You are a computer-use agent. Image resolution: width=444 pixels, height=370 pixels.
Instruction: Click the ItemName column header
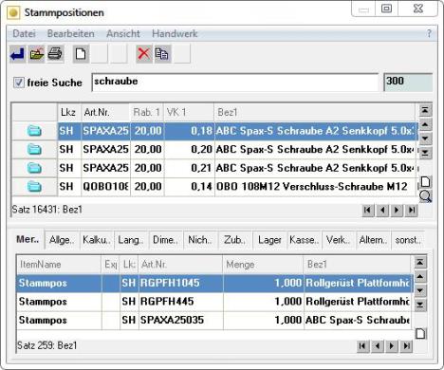tap(59, 265)
